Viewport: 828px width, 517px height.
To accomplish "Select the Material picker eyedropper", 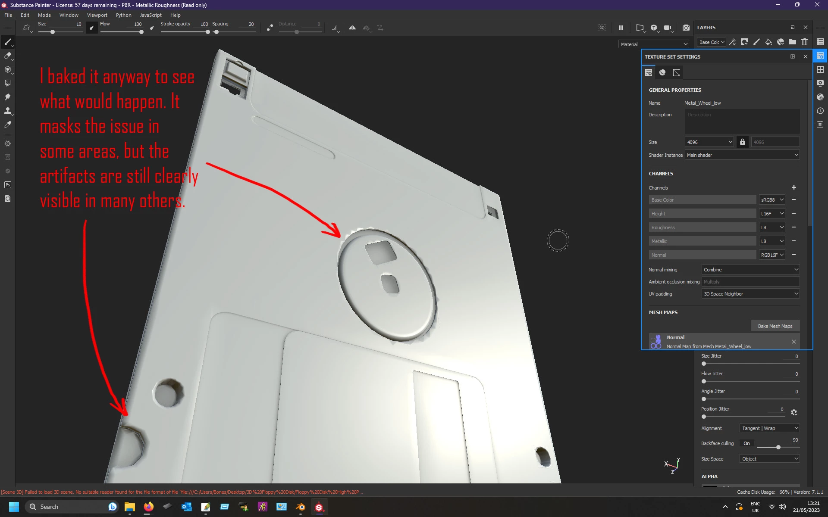I will 7,125.
